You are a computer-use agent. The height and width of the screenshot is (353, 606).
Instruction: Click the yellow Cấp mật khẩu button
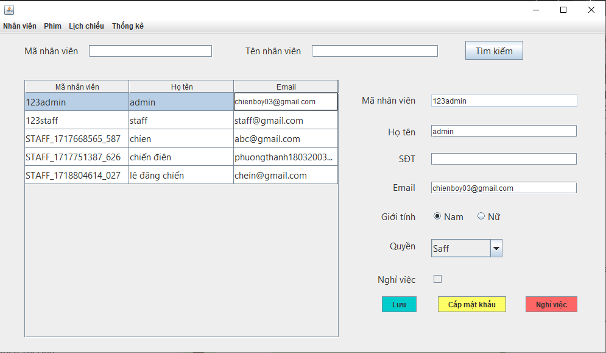pyautogui.click(x=471, y=304)
